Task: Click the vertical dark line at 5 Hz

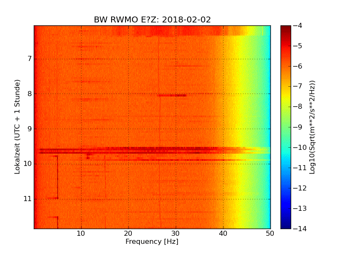Action: click(57, 177)
